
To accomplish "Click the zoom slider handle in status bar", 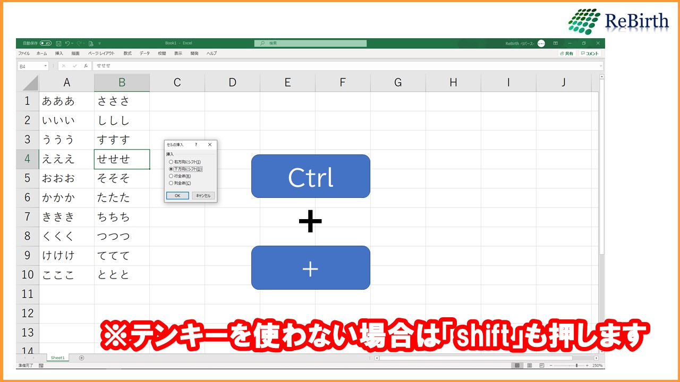I will pos(576,366).
